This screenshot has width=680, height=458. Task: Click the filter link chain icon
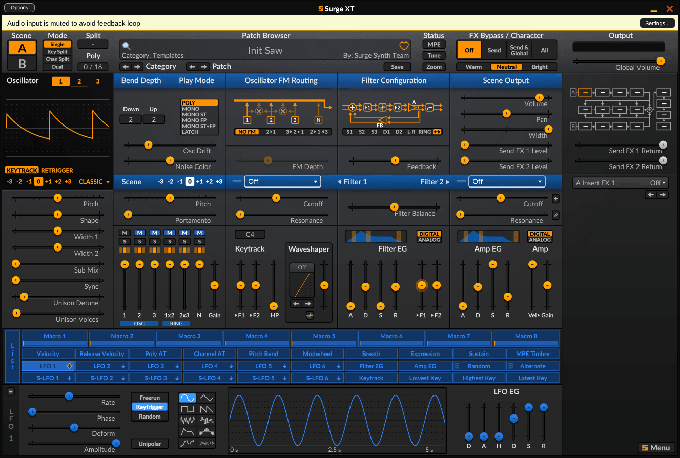[x=555, y=215]
